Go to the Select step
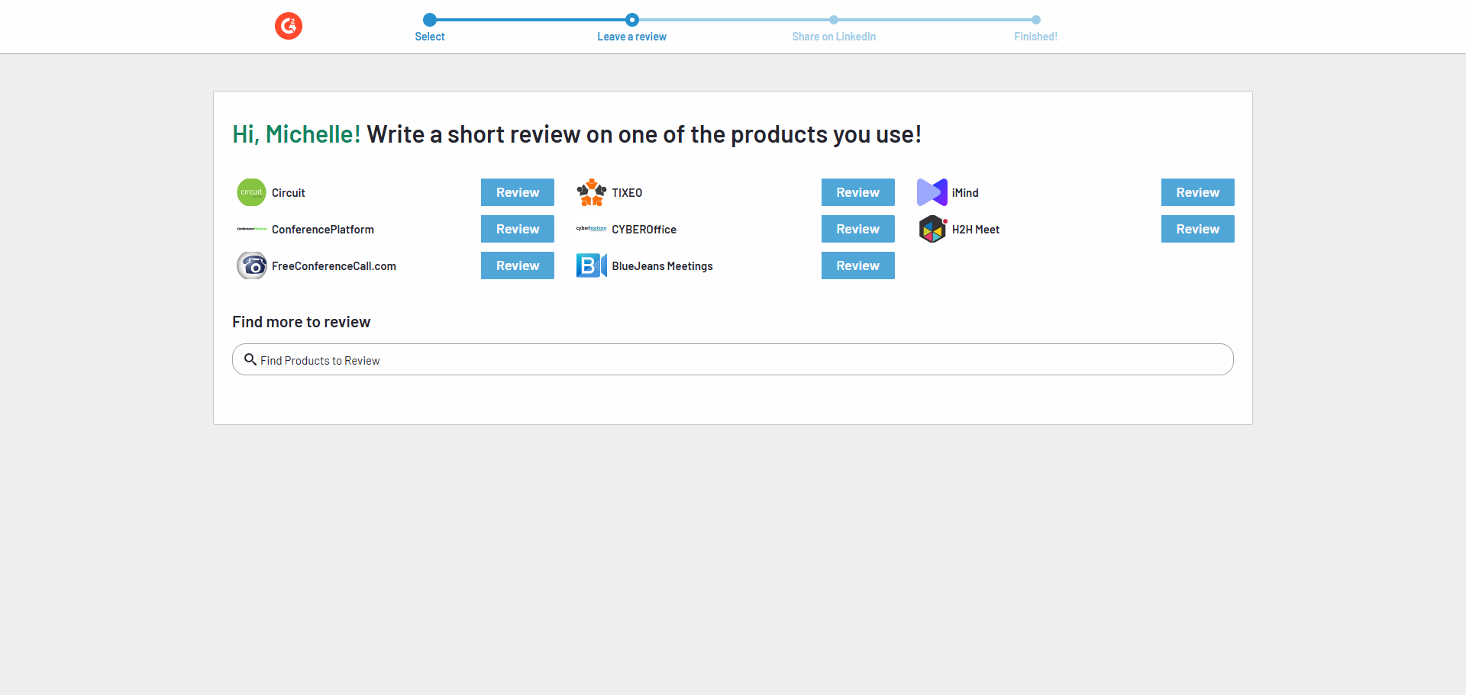The image size is (1466, 695). point(430,21)
